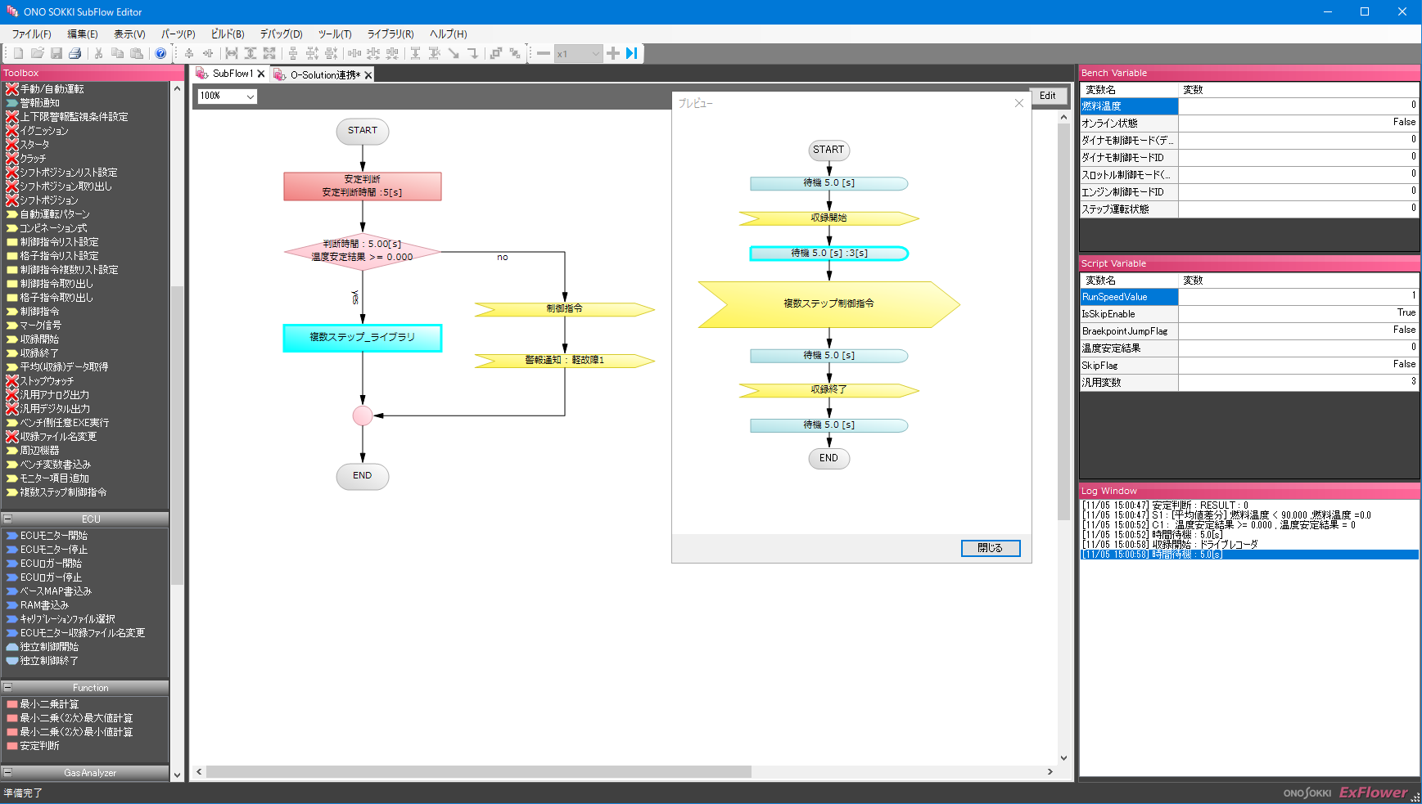The image size is (1422, 804).
Task: Open ファイル(F) menu
Action: tap(31, 34)
